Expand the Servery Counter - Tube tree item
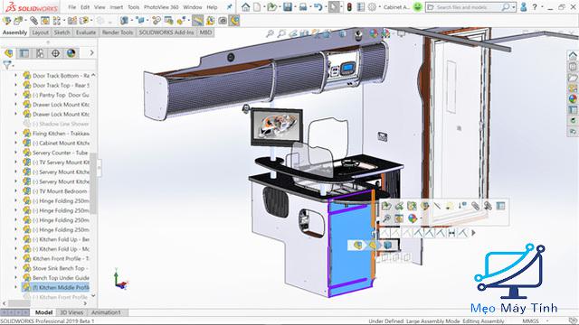Image resolution: width=579 pixels, height=325 pixels. 16,153
